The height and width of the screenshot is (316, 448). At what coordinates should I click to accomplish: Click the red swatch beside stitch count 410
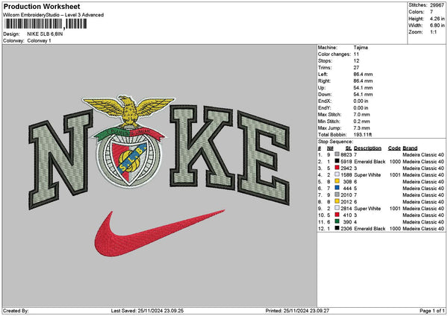click(337, 215)
